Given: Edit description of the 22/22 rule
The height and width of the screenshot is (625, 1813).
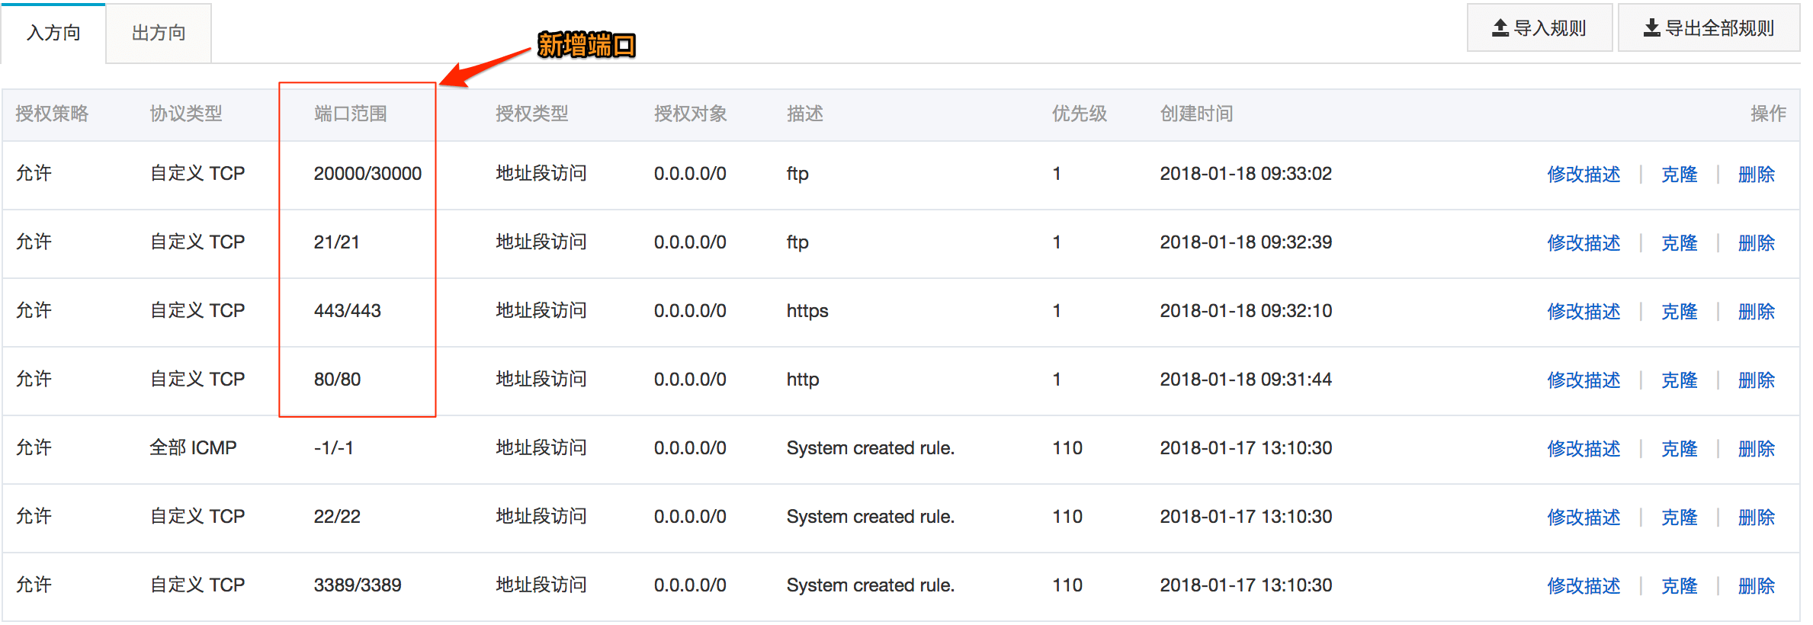Looking at the screenshot, I should [1584, 517].
